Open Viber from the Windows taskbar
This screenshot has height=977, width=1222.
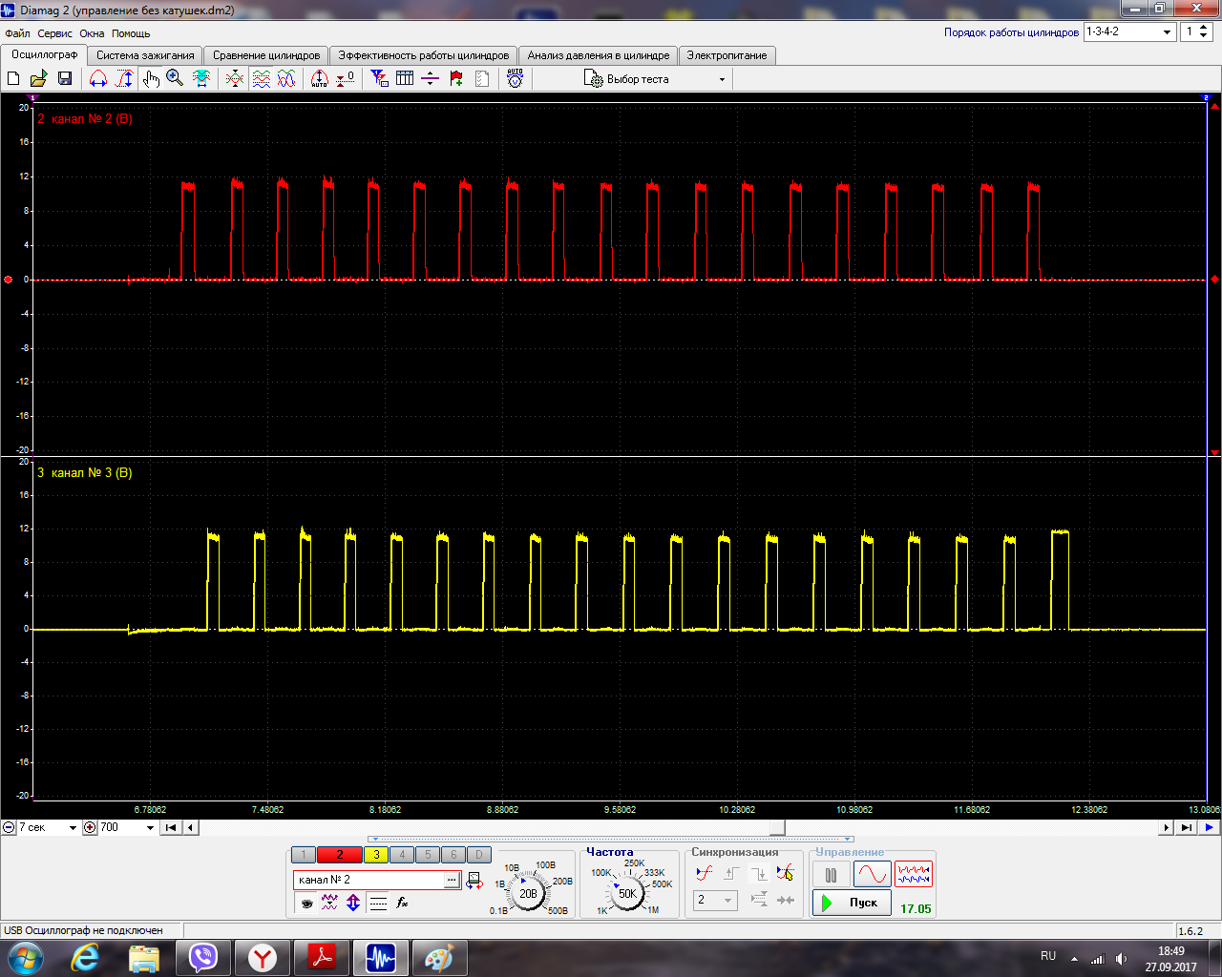[203, 958]
